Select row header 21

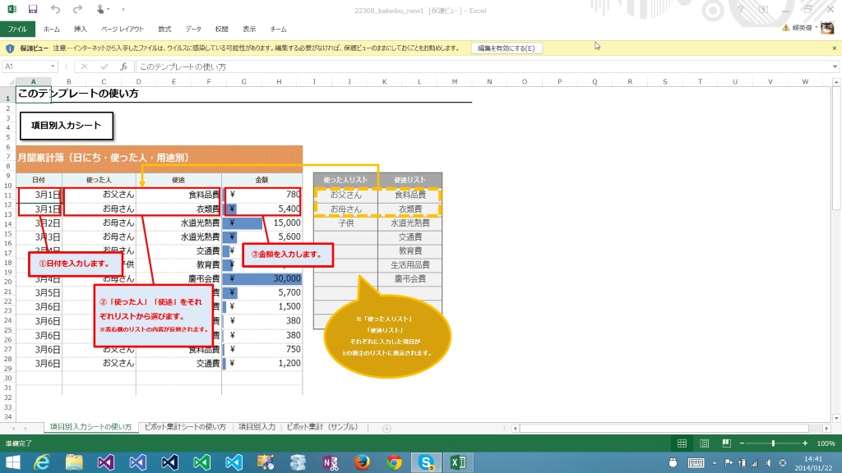tap(7, 292)
